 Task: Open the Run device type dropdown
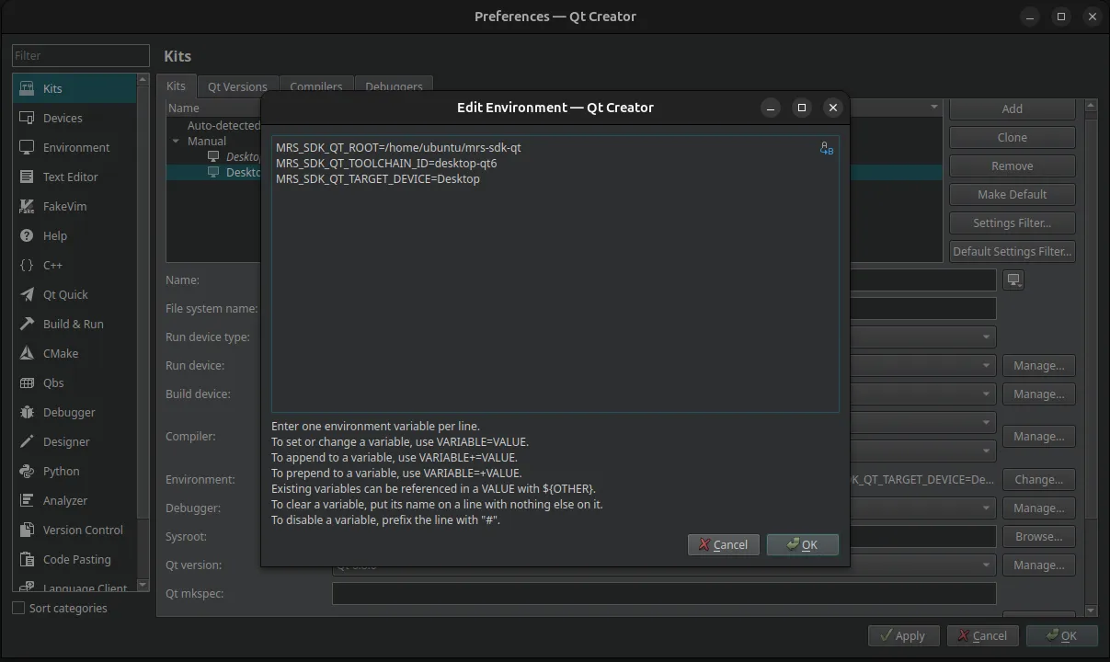[x=987, y=337]
